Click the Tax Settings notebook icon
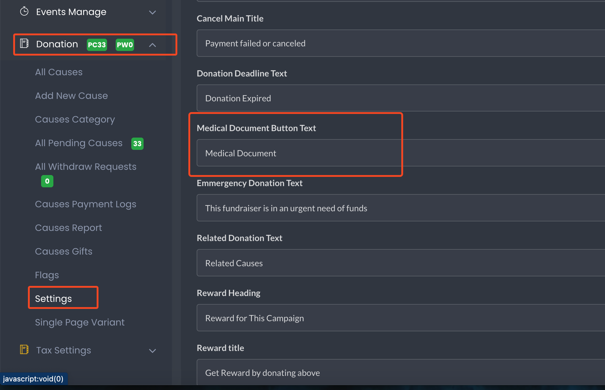 pyautogui.click(x=24, y=349)
